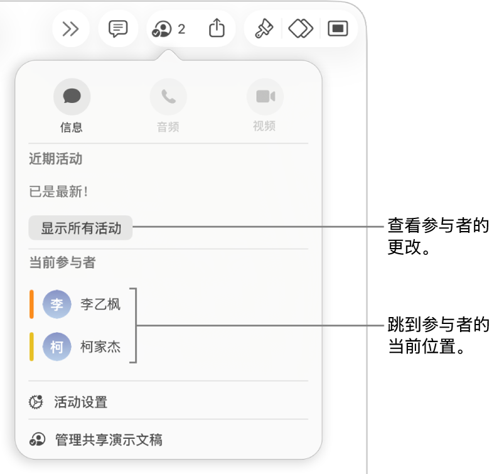Click 显示所有活动 button

pos(80,228)
